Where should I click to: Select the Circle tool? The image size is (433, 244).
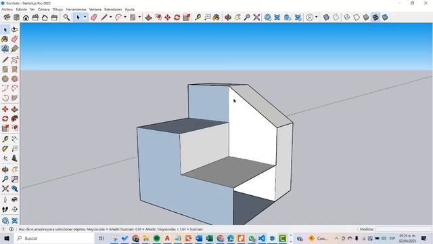(x=5, y=79)
